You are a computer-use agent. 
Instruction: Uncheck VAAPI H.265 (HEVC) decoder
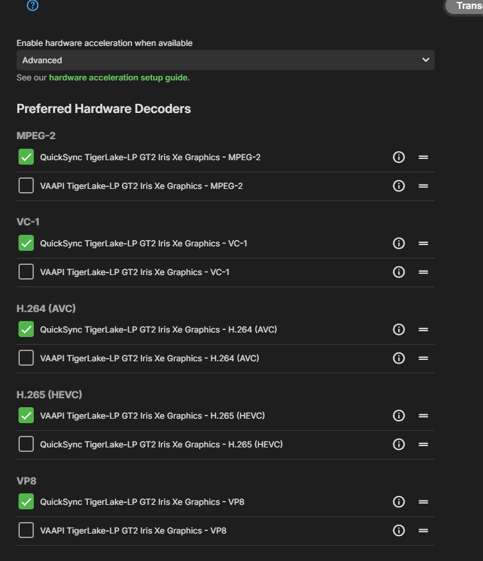tap(26, 415)
